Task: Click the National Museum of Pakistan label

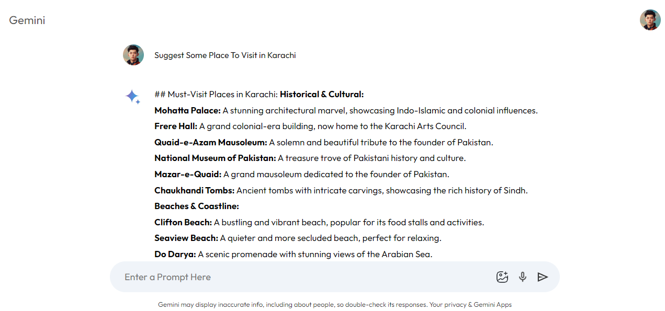Action: point(215,158)
